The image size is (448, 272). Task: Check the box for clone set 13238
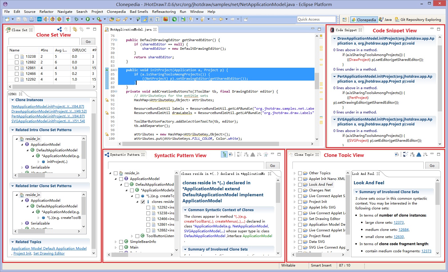(x=17, y=57)
